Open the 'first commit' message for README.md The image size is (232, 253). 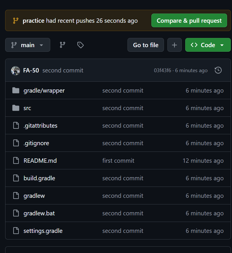pos(118,161)
